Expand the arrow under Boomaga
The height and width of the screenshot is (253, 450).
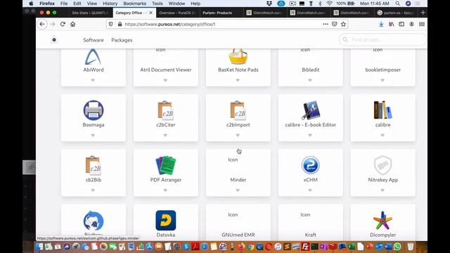(x=93, y=136)
